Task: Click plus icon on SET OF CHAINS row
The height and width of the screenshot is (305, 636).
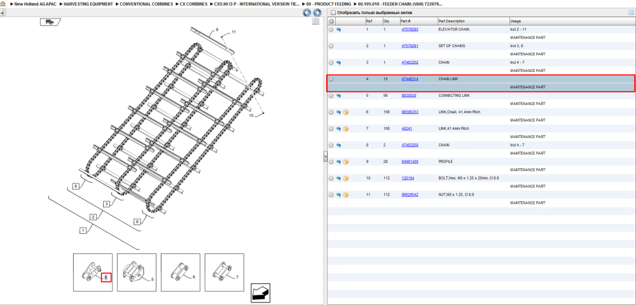Action: coord(331,46)
